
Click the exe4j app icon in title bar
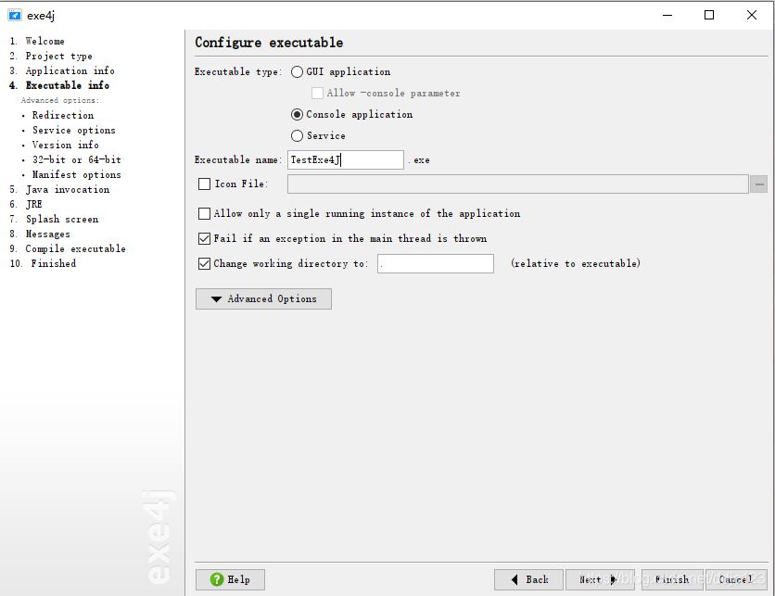click(15, 16)
